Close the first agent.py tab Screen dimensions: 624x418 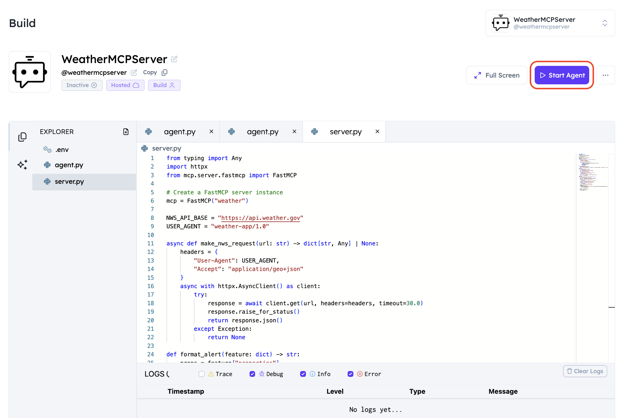point(211,131)
